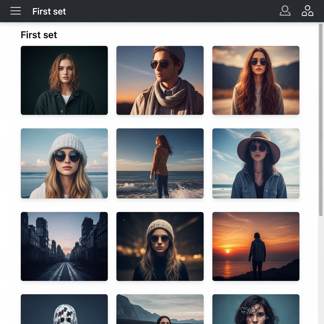Click the 'First set' page heading
Image resolution: width=324 pixels, height=324 pixels.
point(39,35)
